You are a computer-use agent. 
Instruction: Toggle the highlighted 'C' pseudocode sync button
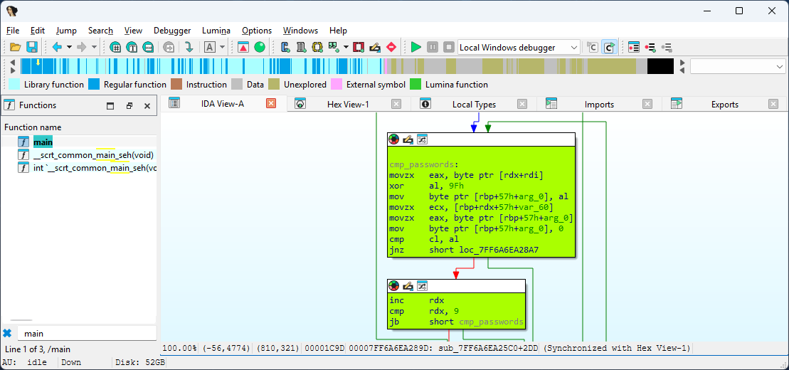point(609,48)
